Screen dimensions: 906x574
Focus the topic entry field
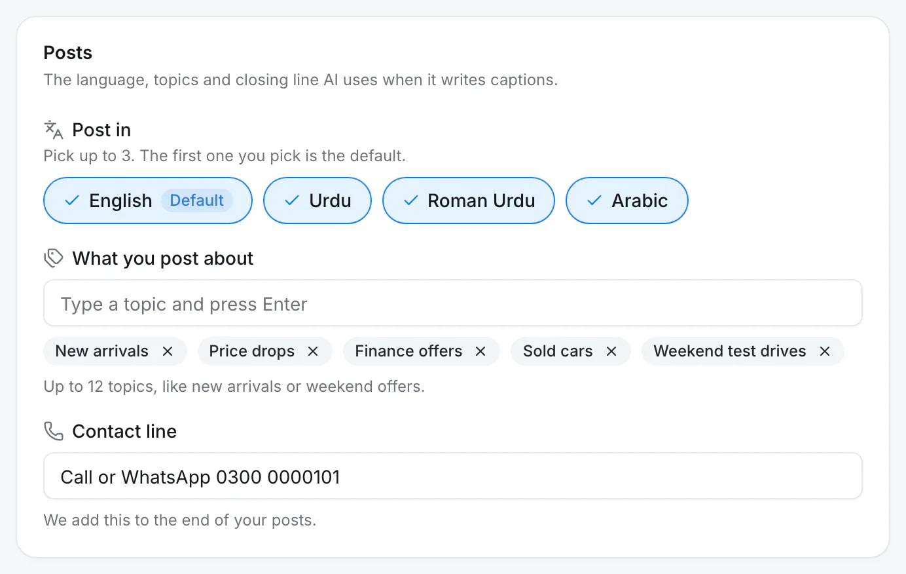click(x=453, y=303)
